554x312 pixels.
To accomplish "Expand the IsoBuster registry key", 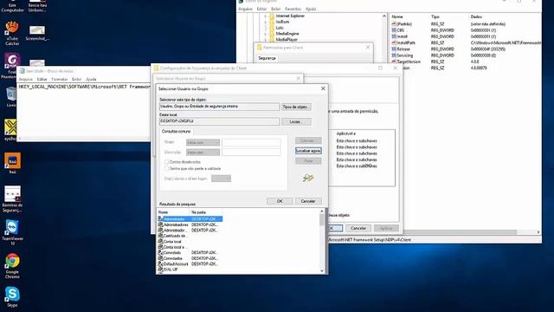I will pos(266,22).
